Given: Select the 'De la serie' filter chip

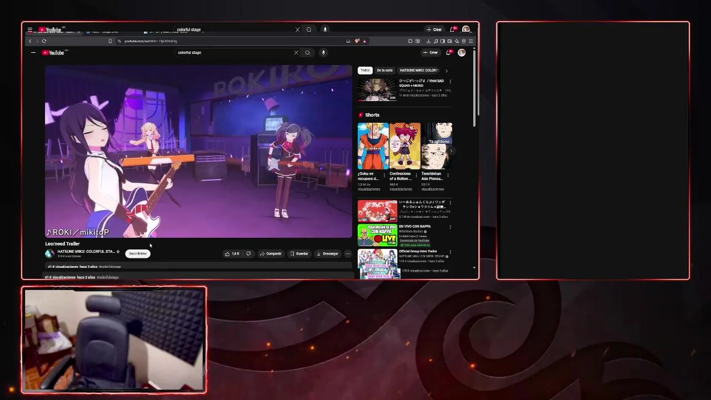Looking at the screenshot, I should click(384, 71).
